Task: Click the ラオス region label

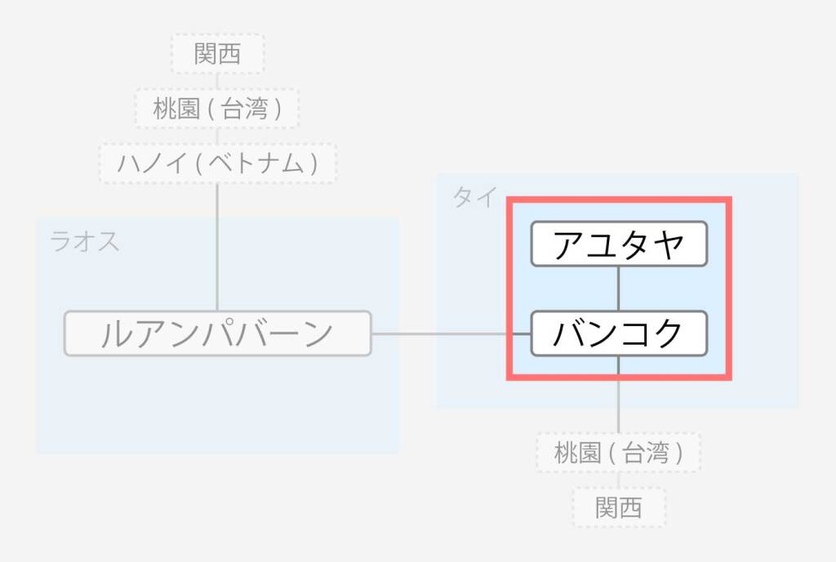Action: [84, 241]
